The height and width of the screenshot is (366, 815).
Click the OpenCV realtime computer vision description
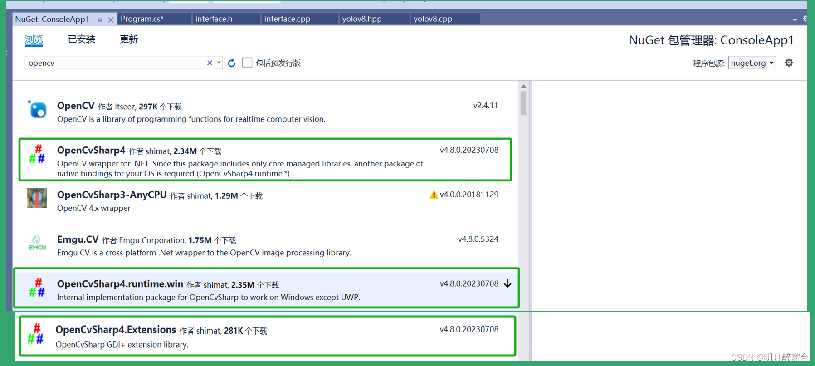[x=191, y=119]
